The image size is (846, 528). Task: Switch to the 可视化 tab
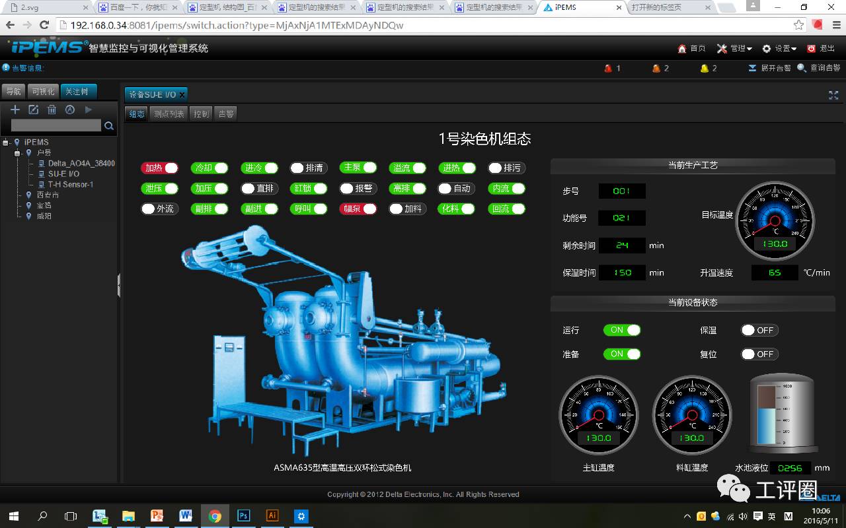click(x=43, y=92)
